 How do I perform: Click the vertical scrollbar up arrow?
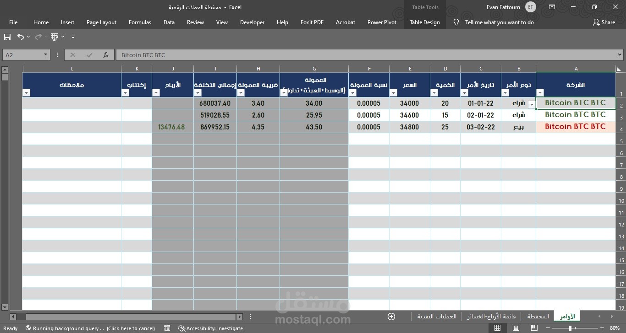(5, 70)
